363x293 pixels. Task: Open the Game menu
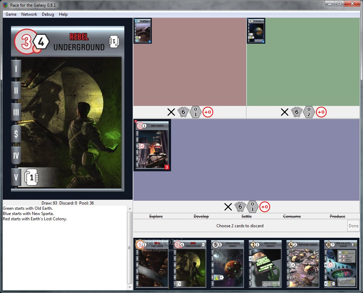(x=11, y=14)
